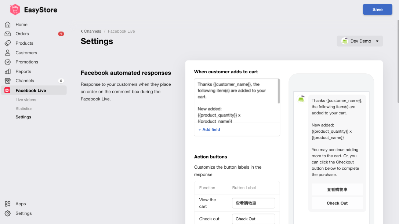This screenshot has width=399, height=224.
Task: Click the back chevron next to Channels
Action: click(82, 31)
